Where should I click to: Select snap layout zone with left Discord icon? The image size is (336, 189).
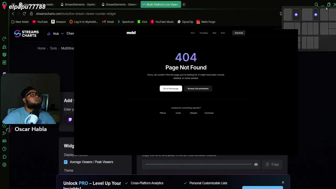[296, 15]
